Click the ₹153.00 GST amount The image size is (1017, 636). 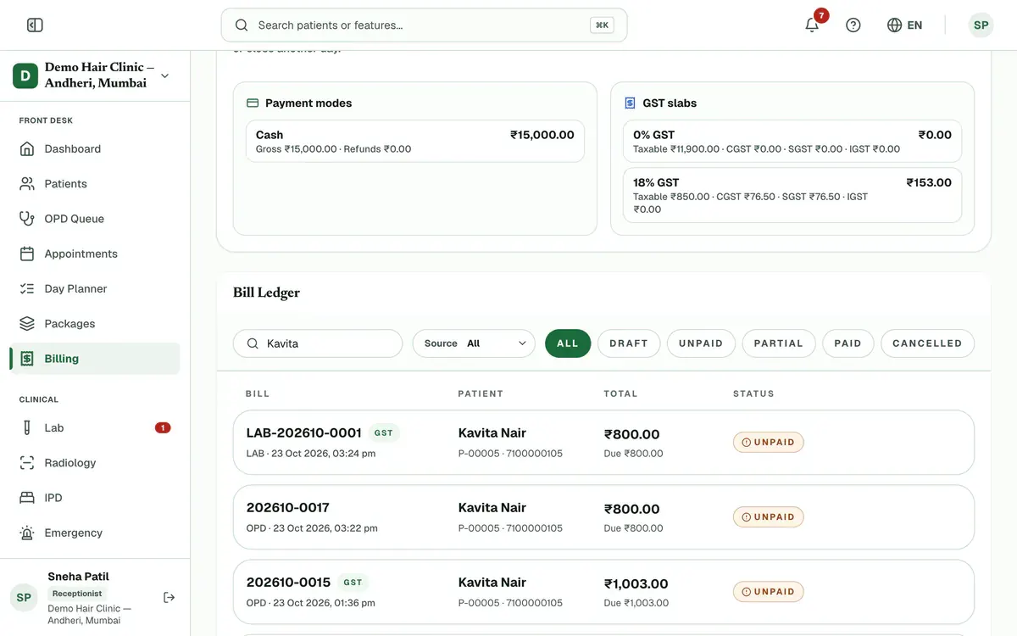pos(929,182)
